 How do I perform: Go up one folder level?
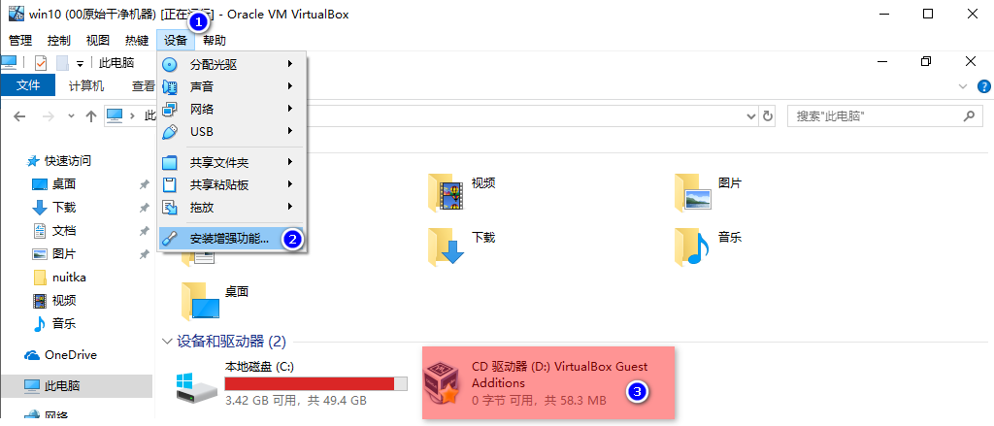[x=91, y=116]
